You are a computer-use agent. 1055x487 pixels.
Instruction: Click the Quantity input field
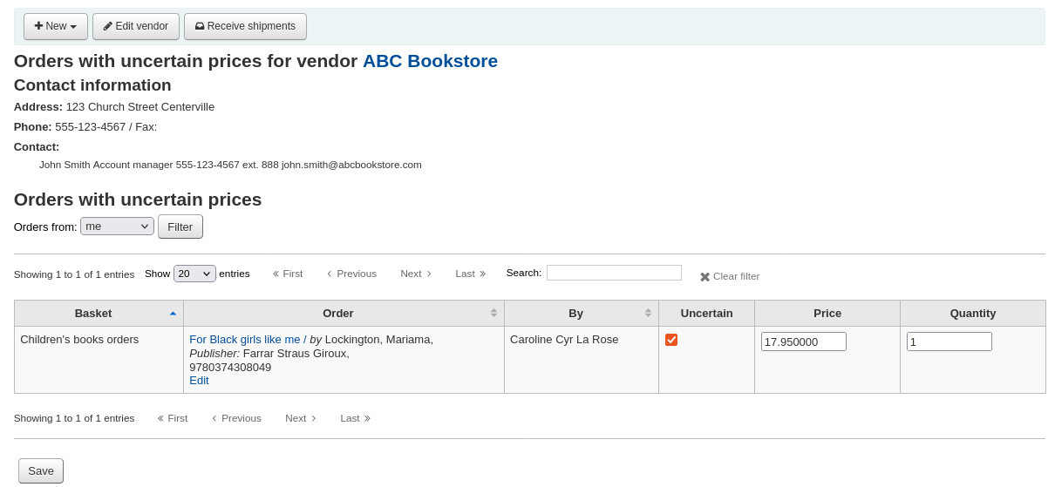click(x=949, y=342)
